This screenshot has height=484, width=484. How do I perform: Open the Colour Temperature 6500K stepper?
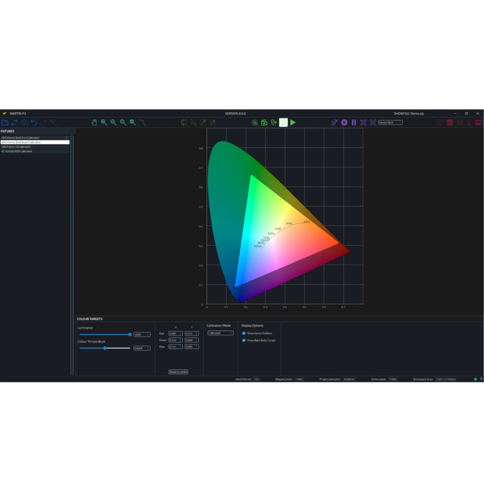point(142,348)
